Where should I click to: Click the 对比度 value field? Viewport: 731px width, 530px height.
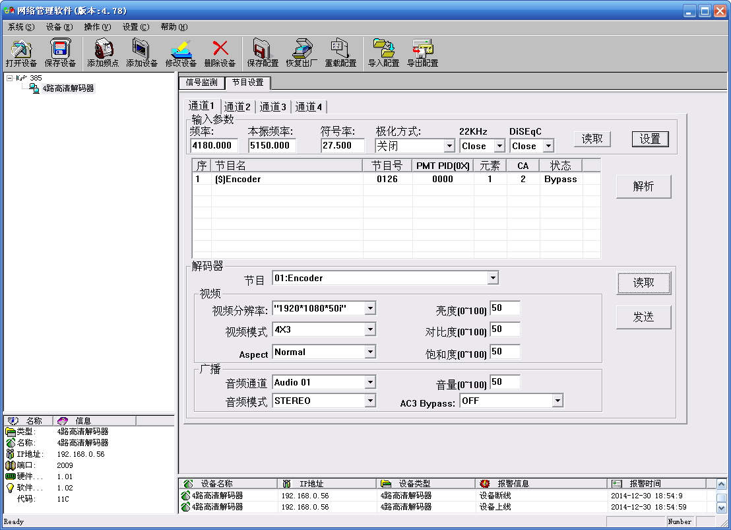tap(505, 329)
